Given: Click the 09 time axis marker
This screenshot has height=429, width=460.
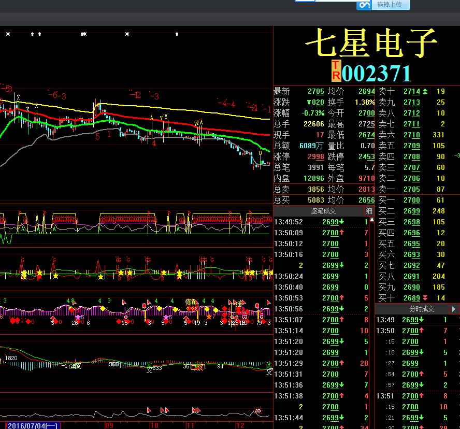Looking at the screenshot, I should (109, 425).
